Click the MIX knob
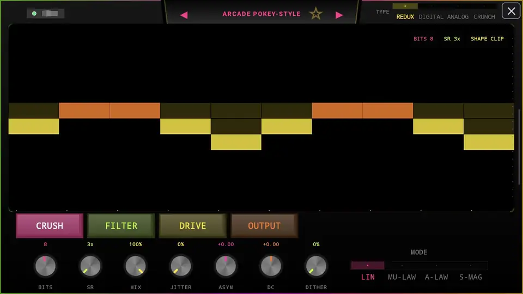Screen dimensions: 523x294 pyautogui.click(x=136, y=266)
